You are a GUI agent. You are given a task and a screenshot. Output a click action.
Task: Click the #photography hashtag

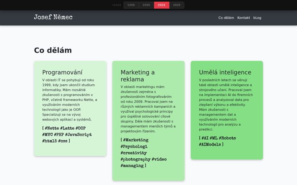tap(136, 160)
